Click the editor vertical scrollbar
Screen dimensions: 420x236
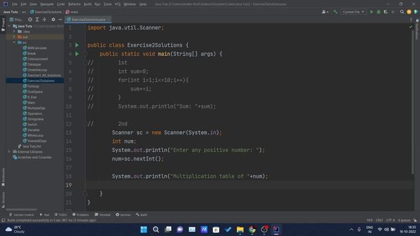pos(413,102)
